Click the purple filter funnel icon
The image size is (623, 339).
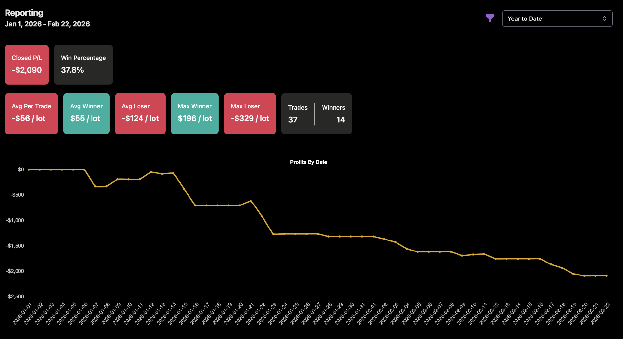(490, 18)
